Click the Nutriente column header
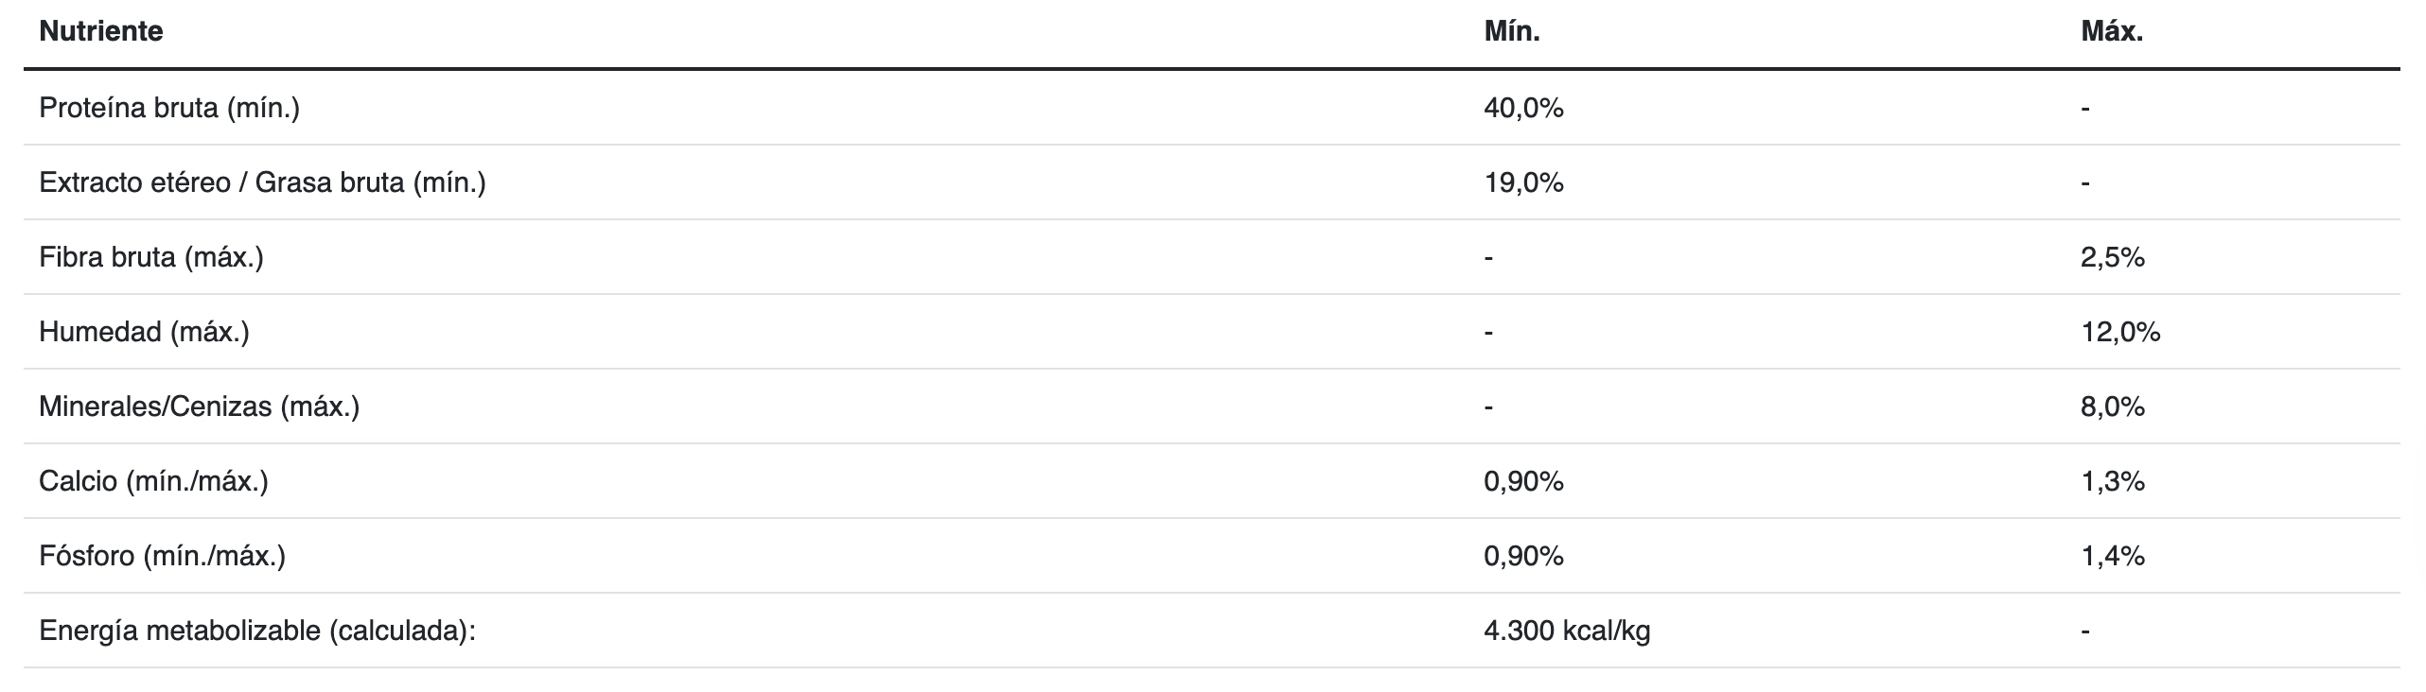The height and width of the screenshot is (692, 2426). (x=101, y=31)
